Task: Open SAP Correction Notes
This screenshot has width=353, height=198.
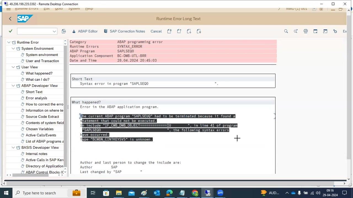Action: tap(124, 31)
